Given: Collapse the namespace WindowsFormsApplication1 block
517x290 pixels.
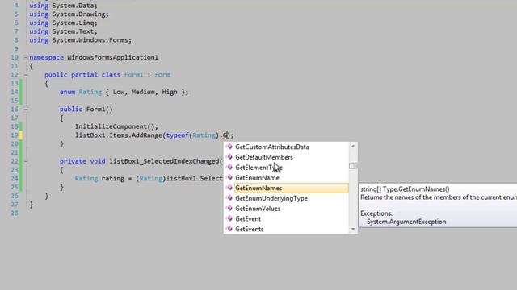Looking at the screenshot, I should (x=26, y=57).
